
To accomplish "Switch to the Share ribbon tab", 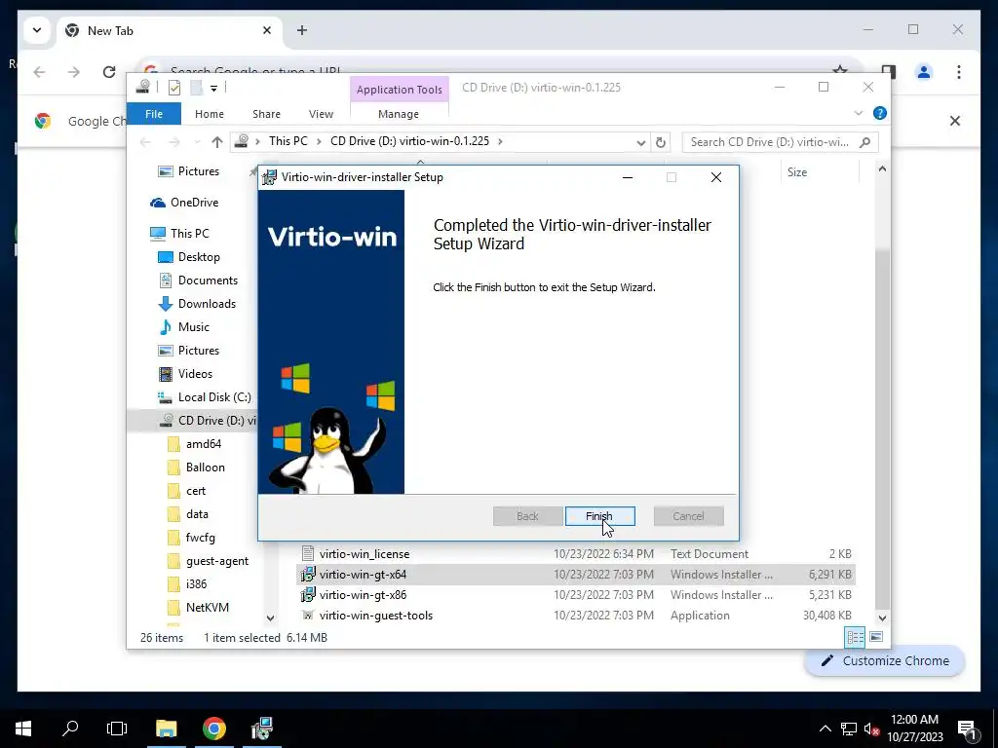I will 266,114.
